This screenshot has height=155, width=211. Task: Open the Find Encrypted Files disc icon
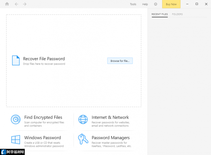(15, 120)
